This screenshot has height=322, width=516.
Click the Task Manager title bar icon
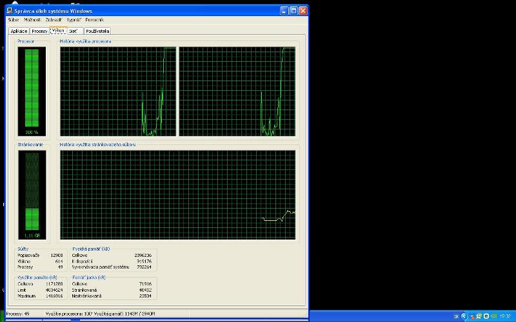(10, 11)
